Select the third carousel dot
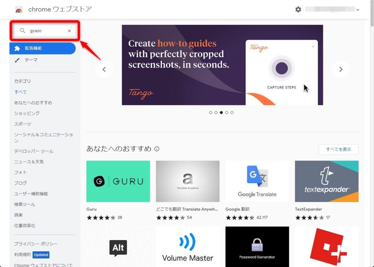 tap(221, 112)
